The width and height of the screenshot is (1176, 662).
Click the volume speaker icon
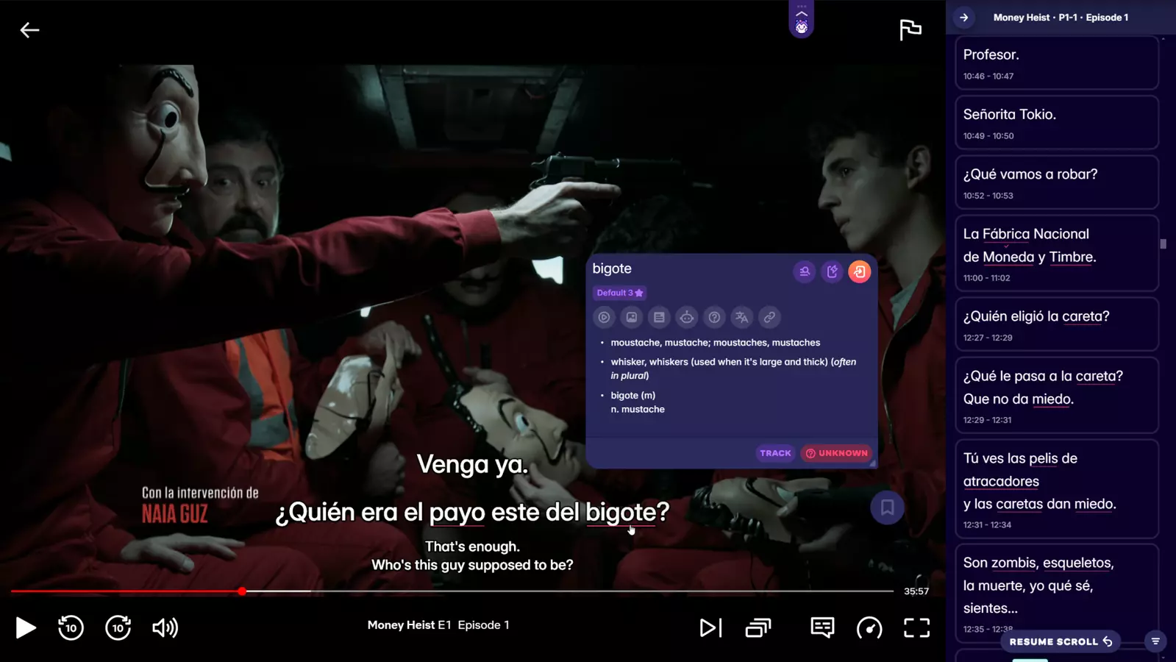[165, 627]
